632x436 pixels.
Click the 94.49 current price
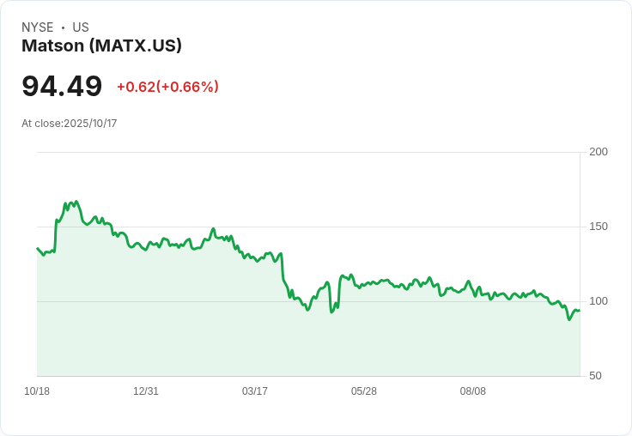pos(62,86)
